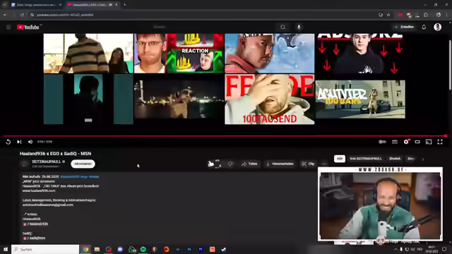Image resolution: width=452 pixels, height=254 pixels.
Task: Open the player settings gear
Action: (x=406, y=142)
